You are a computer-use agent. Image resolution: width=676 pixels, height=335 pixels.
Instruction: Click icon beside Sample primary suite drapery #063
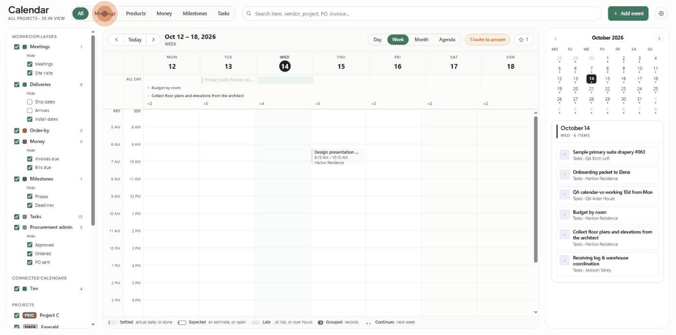point(564,155)
